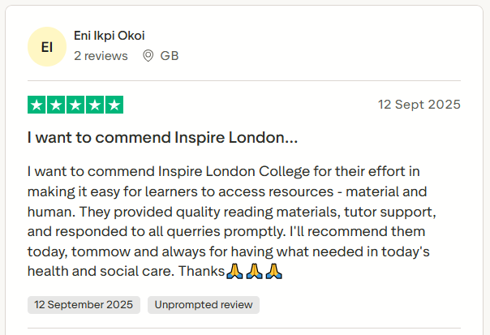Click the second green rating star
This screenshot has width=490, height=335.
56,105
